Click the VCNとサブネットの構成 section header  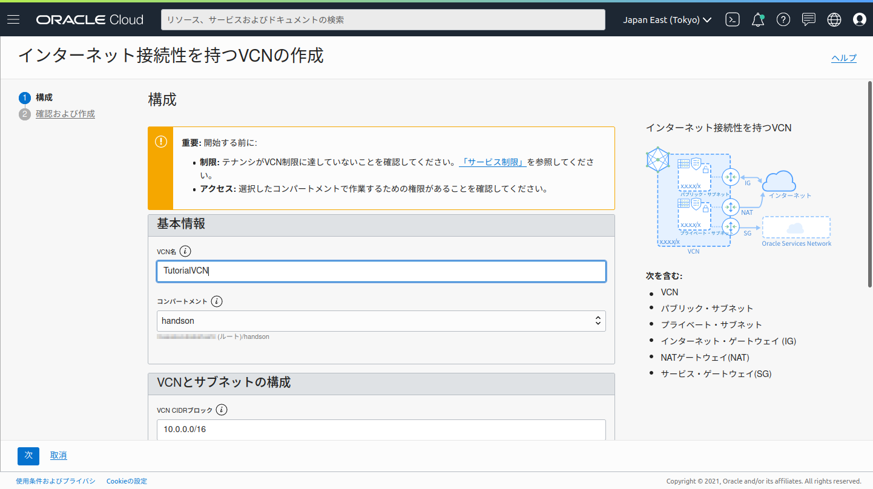381,384
